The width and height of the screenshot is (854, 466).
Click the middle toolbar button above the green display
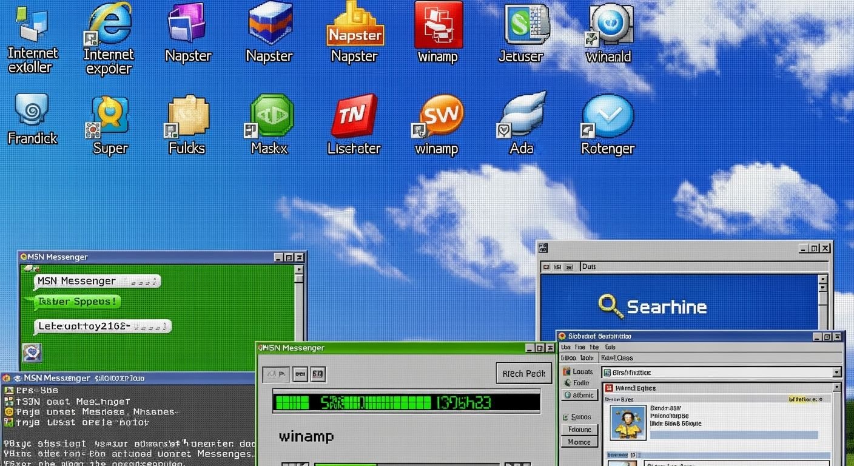[x=300, y=374]
